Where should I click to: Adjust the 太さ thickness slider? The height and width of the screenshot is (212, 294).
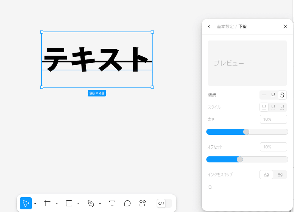(247, 132)
